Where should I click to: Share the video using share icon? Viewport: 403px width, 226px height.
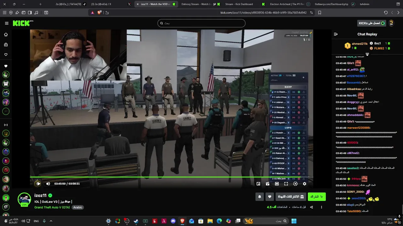pyautogui.click(x=311, y=207)
